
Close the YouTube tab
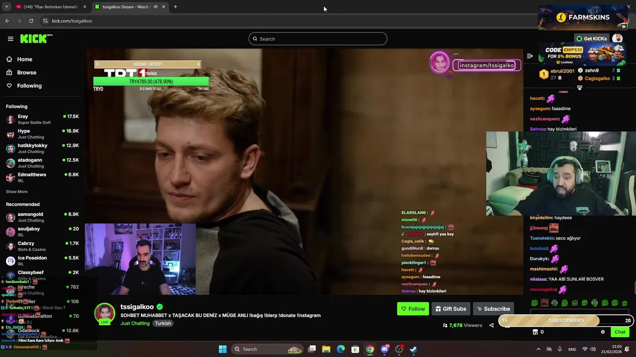point(84,7)
